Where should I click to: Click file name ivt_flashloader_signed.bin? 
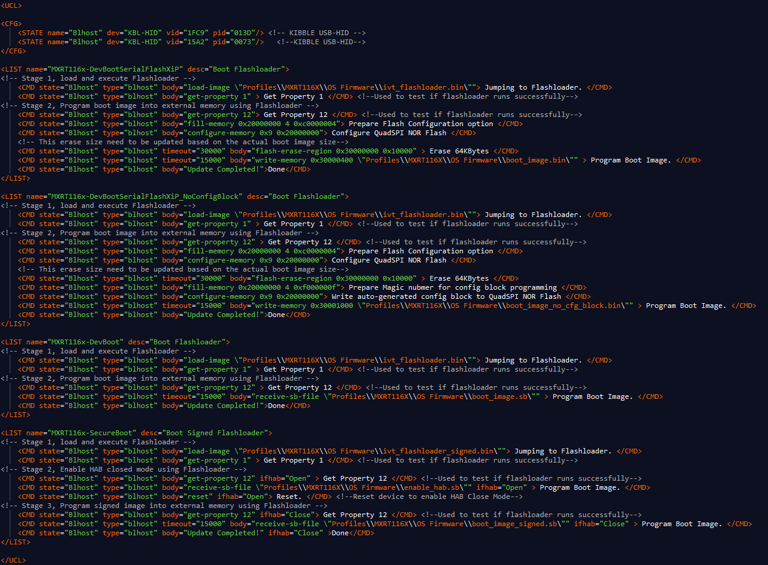click(439, 451)
